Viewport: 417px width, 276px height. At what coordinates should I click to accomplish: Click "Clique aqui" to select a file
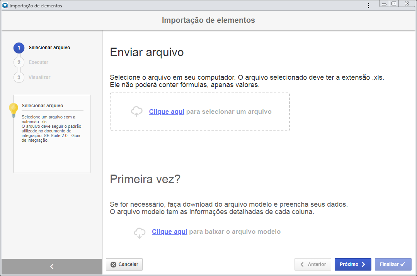click(x=167, y=111)
